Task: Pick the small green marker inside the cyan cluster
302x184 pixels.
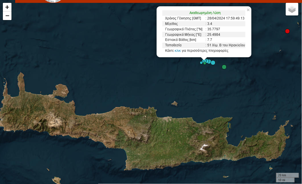Action: [204, 63]
